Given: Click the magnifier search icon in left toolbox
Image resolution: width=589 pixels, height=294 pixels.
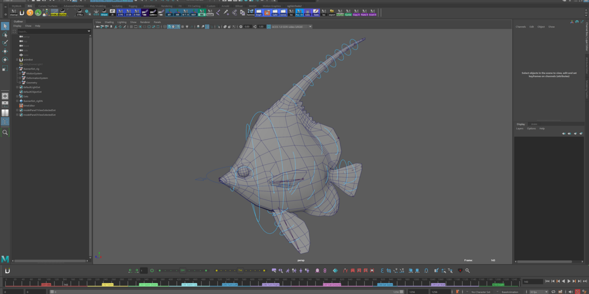Looking at the screenshot, I should pyautogui.click(x=5, y=132).
